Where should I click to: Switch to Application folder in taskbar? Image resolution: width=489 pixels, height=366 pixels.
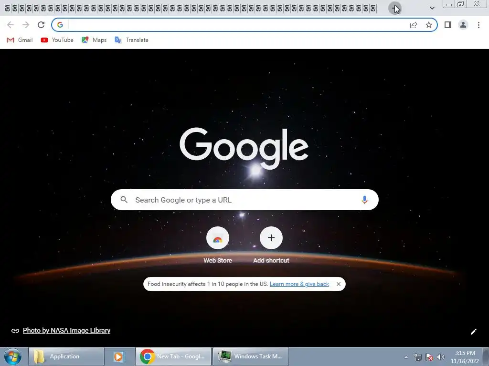point(66,356)
